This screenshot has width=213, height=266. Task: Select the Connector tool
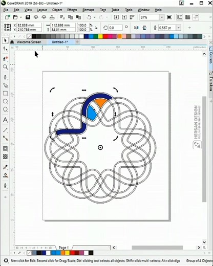click(x=5, y=138)
